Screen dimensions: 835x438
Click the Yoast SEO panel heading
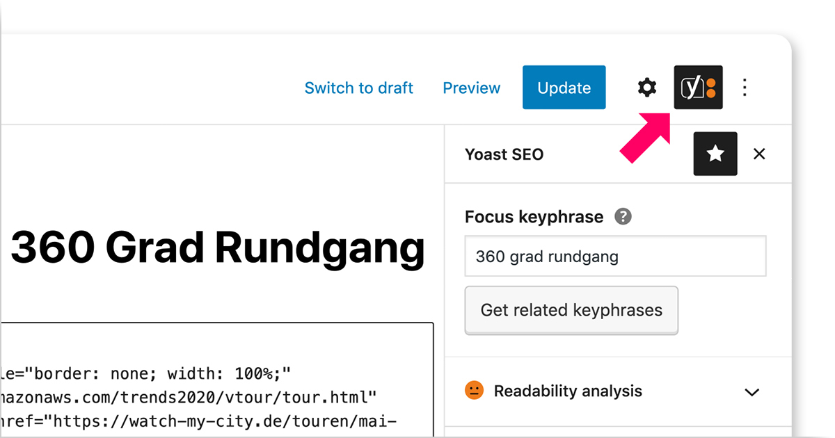[x=504, y=154]
